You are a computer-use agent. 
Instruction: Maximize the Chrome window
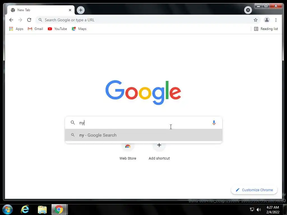click(266, 6)
